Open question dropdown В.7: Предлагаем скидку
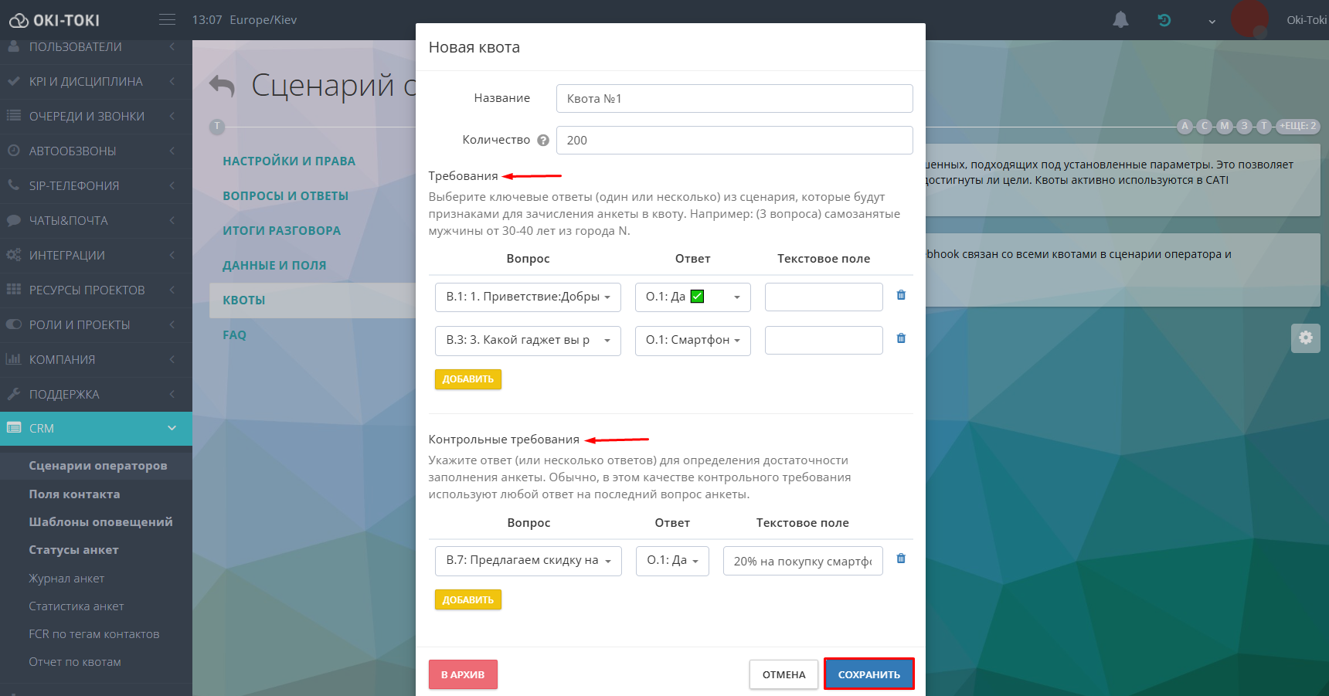This screenshot has height=696, width=1329. 529,561
